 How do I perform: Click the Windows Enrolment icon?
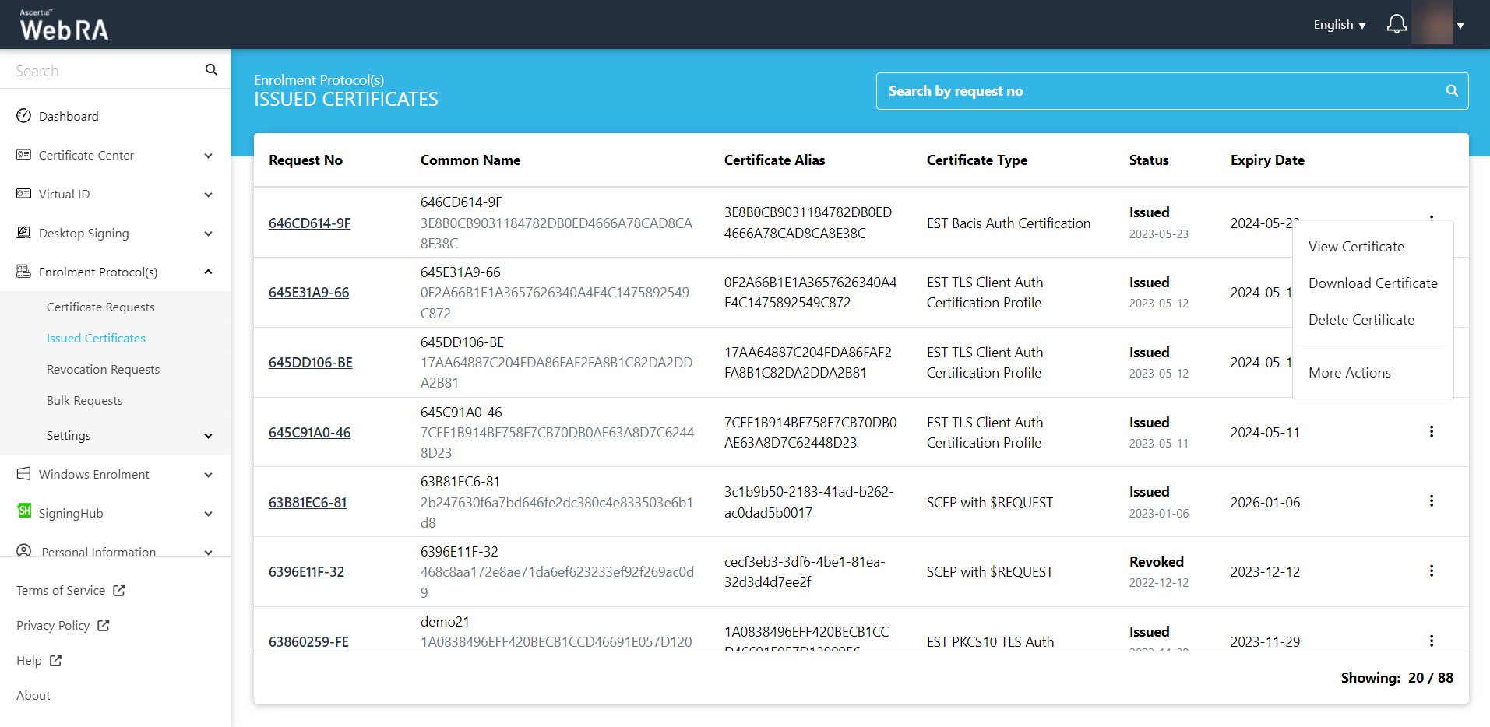click(24, 474)
